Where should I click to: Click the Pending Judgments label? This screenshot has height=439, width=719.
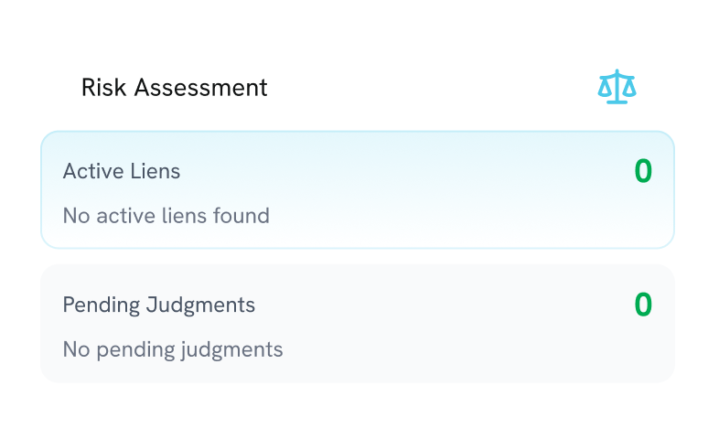click(x=158, y=305)
